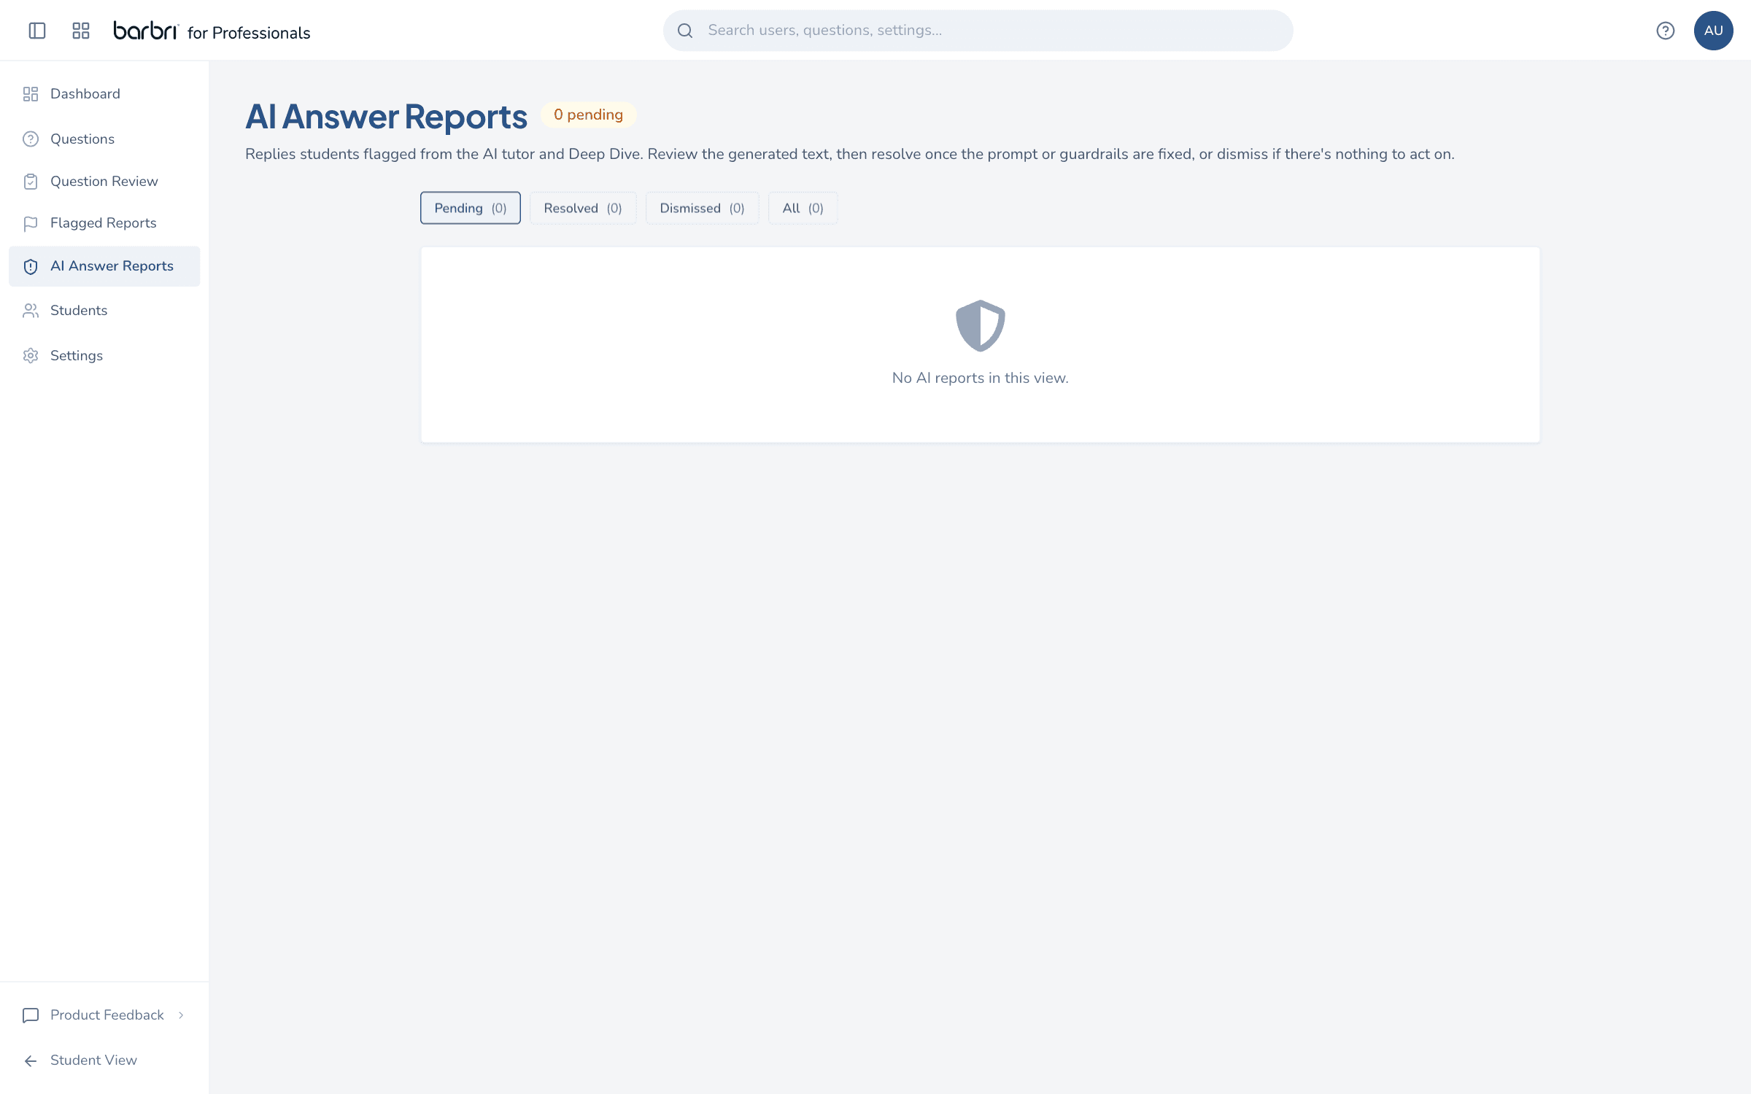The height and width of the screenshot is (1094, 1751).
Task: Open Question Review section
Action: coord(104,181)
